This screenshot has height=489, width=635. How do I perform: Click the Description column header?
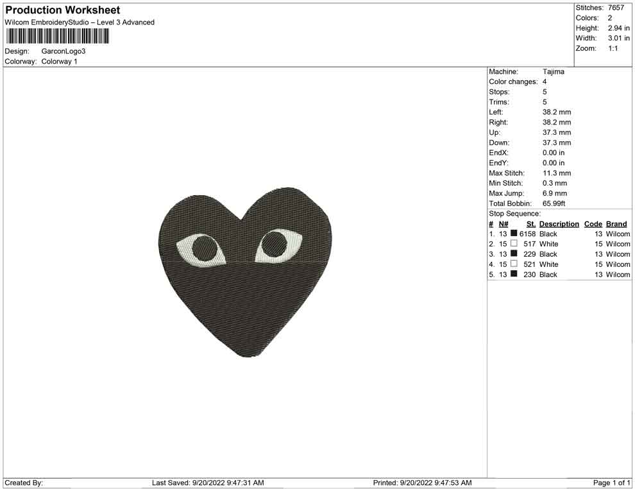pyautogui.click(x=559, y=224)
